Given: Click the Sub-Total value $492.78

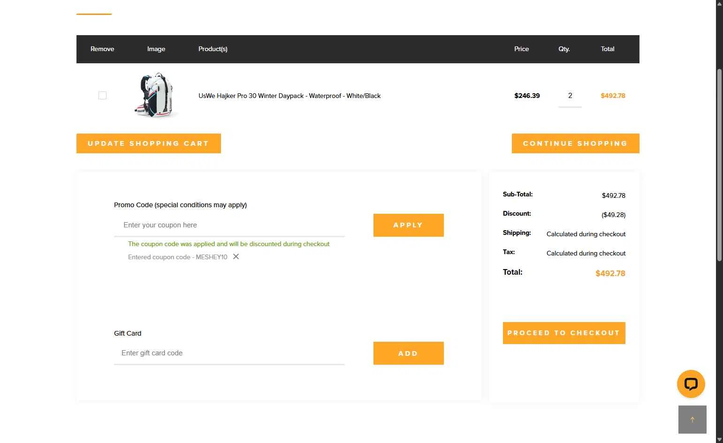Looking at the screenshot, I should [614, 195].
